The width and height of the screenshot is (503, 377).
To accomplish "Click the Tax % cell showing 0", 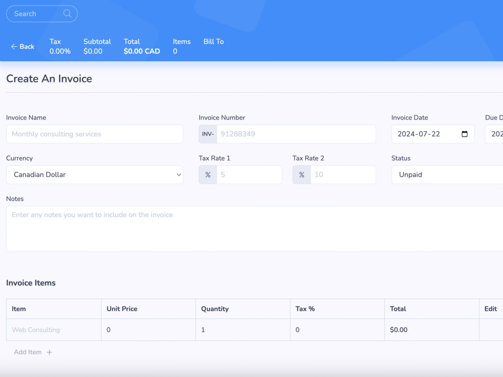I will coord(337,330).
